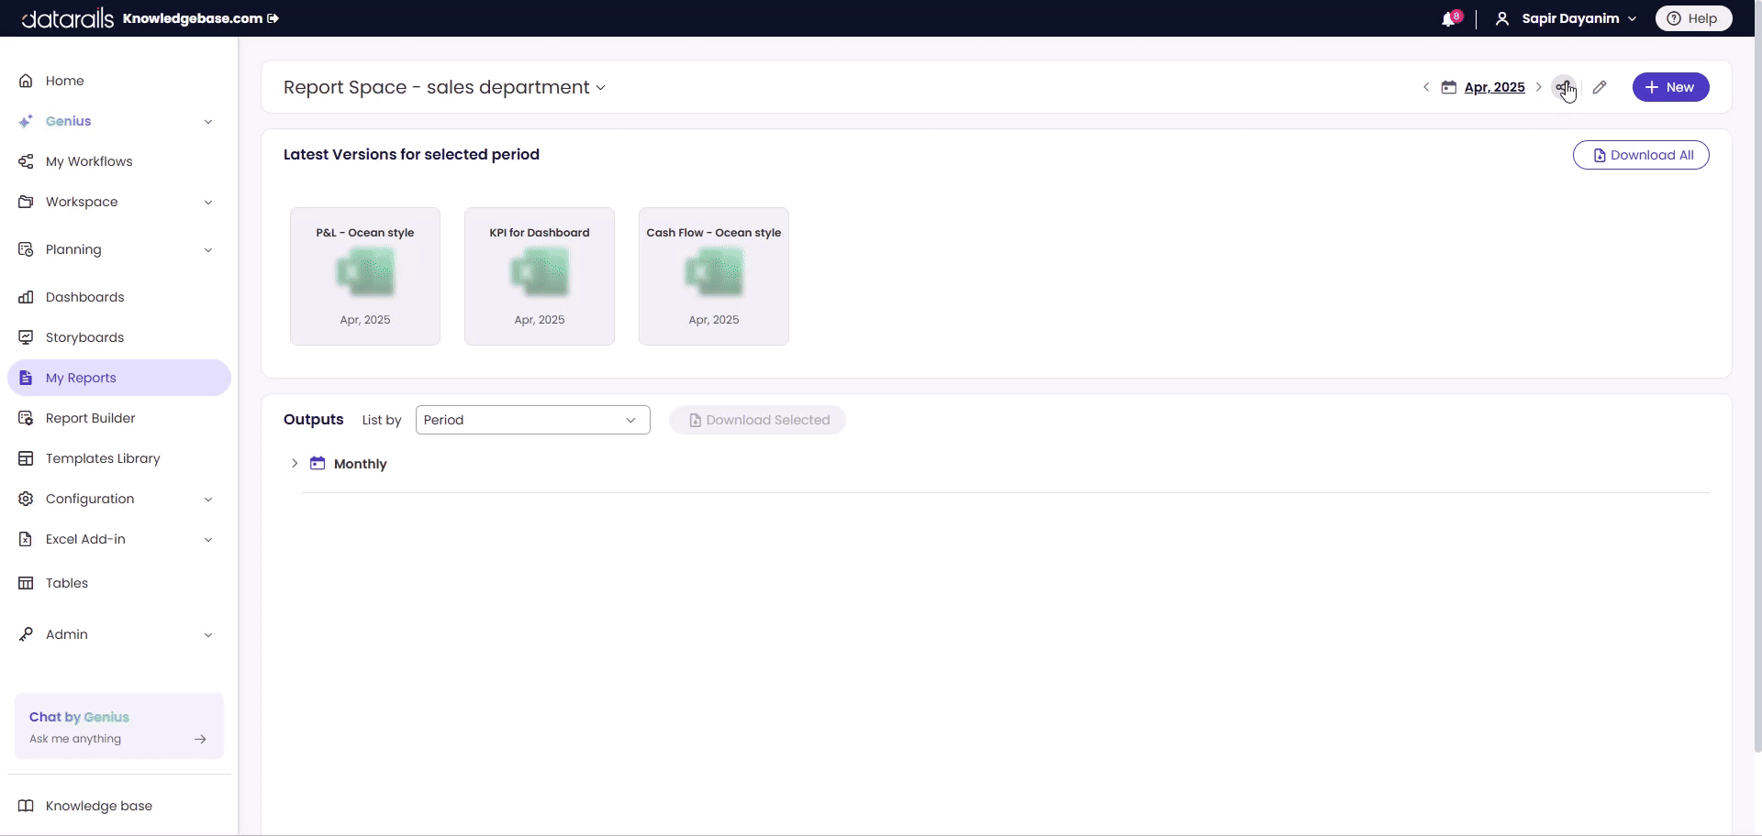Go to previous period arrow

(x=1426, y=87)
